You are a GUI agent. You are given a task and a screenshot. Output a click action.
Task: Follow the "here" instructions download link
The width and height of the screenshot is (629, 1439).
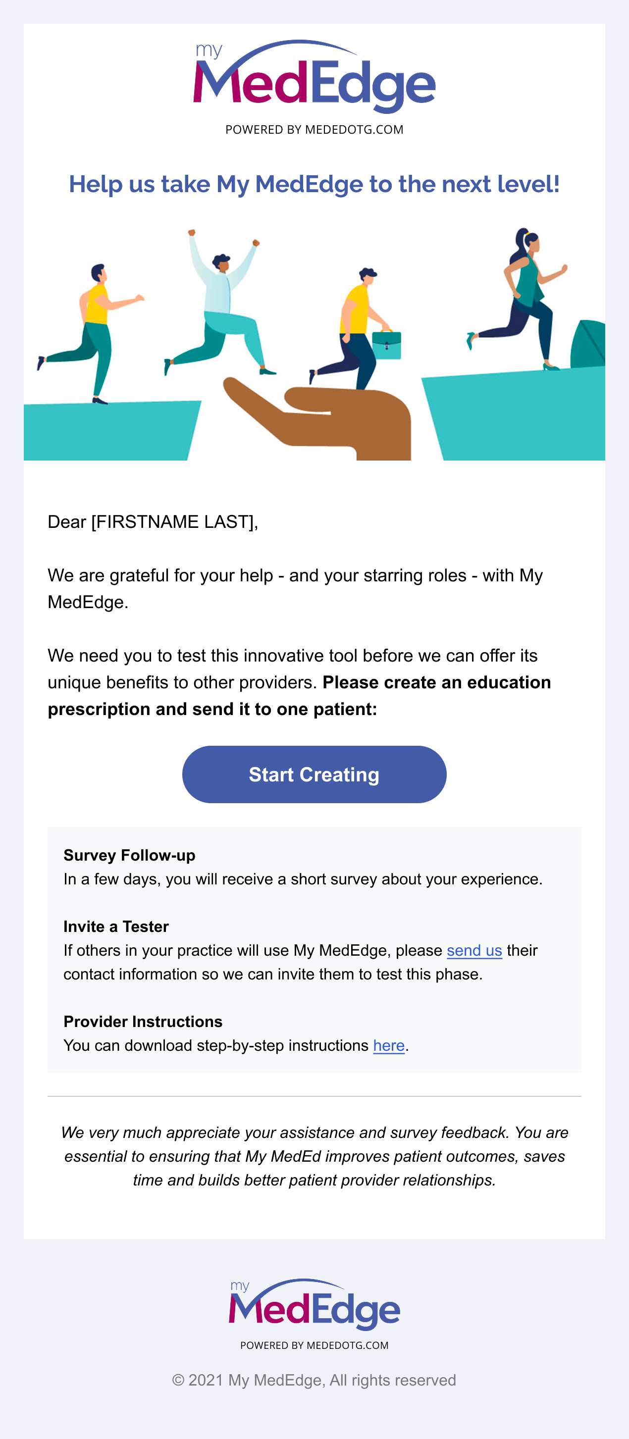point(388,1045)
